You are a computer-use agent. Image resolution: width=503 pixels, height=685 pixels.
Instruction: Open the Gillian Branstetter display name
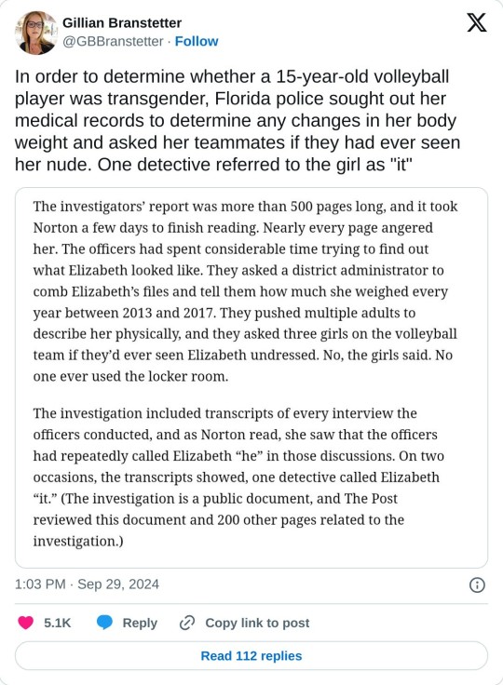122,22
